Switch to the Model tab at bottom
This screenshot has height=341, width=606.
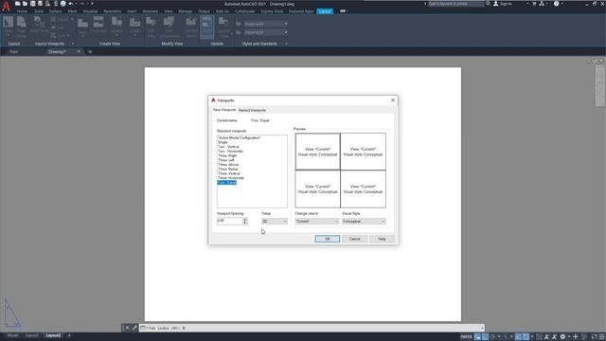12,335
